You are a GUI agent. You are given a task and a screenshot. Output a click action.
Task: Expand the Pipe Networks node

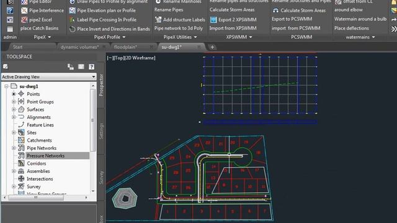click(14, 148)
